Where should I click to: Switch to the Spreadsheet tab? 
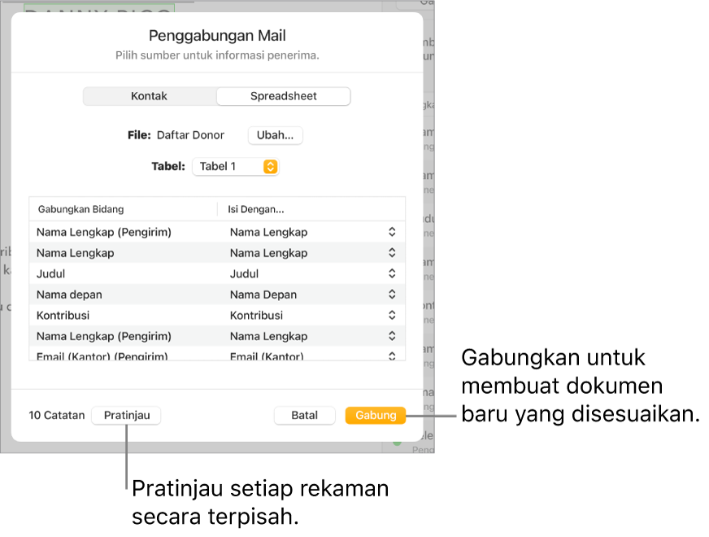click(284, 96)
